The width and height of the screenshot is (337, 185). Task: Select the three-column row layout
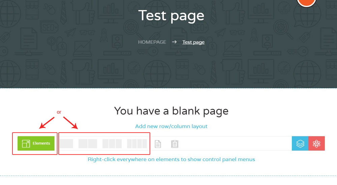click(x=112, y=144)
